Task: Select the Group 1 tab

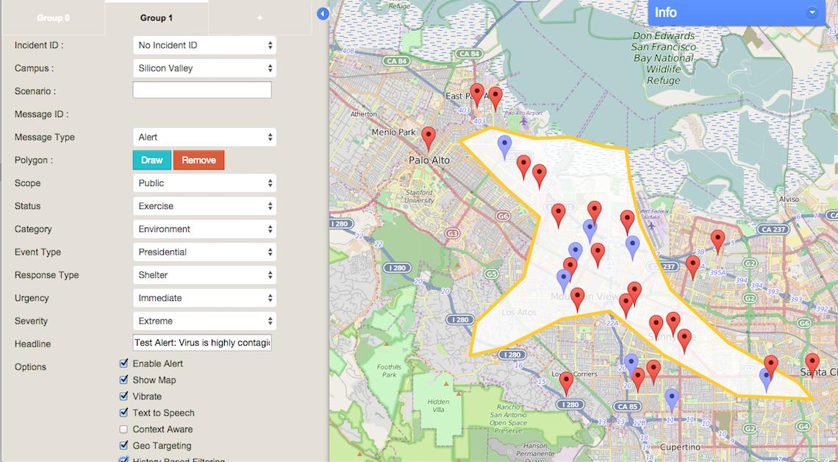Action: click(156, 18)
